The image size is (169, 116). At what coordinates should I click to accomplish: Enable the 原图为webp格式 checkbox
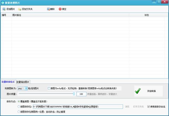(x=49, y=88)
